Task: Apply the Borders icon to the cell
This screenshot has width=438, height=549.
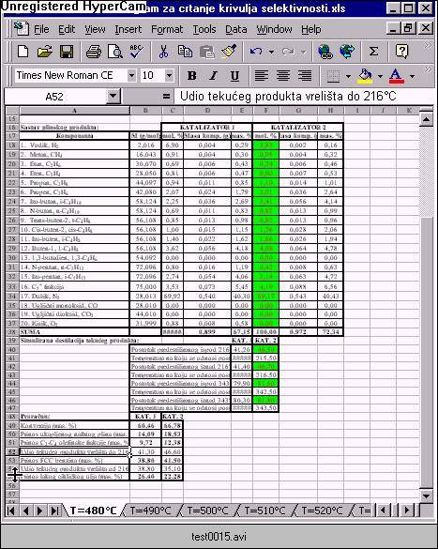Action: [333, 75]
